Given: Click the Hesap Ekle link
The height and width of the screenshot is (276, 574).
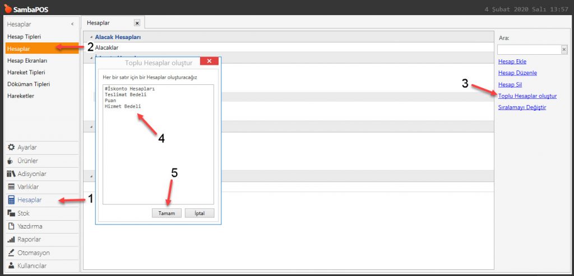Looking at the screenshot, I should (x=512, y=61).
